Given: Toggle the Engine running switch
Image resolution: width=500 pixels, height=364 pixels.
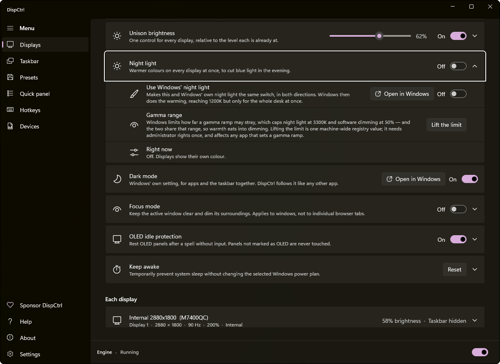Looking at the screenshot, I should coord(480,352).
